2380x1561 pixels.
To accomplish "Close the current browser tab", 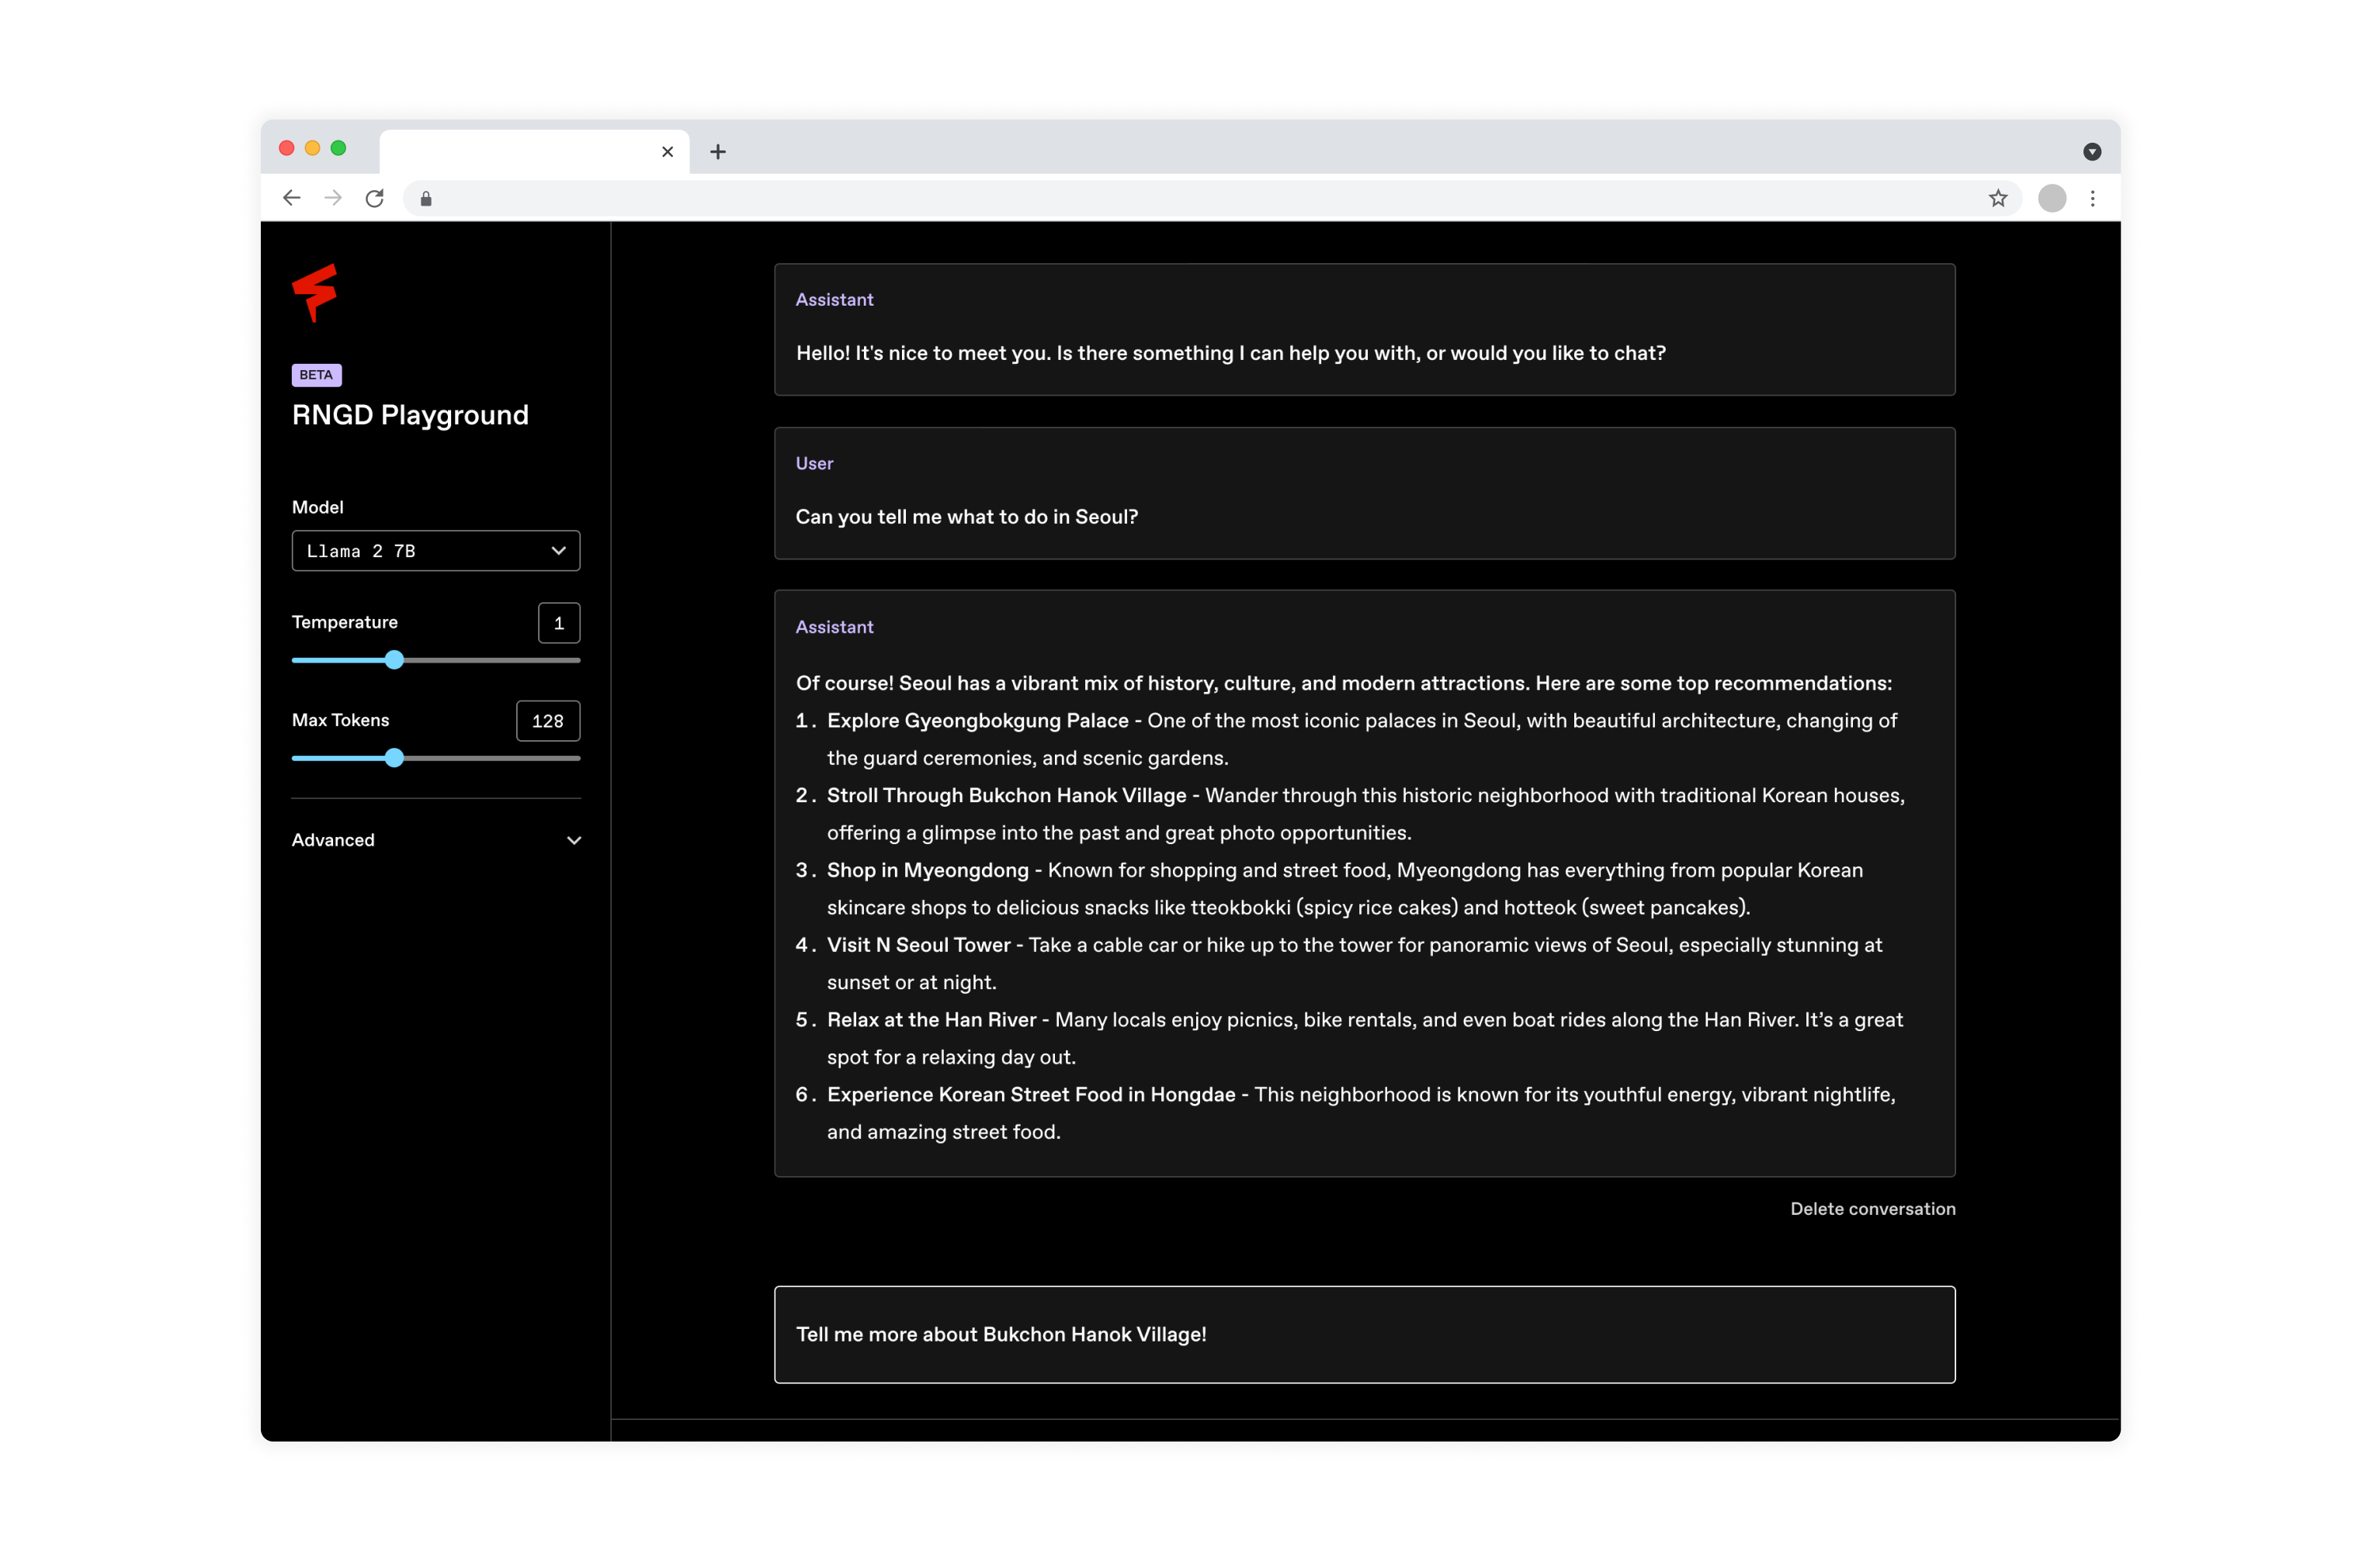I will click(667, 152).
